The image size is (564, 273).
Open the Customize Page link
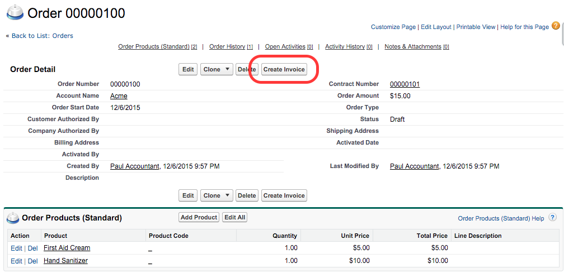[393, 27]
